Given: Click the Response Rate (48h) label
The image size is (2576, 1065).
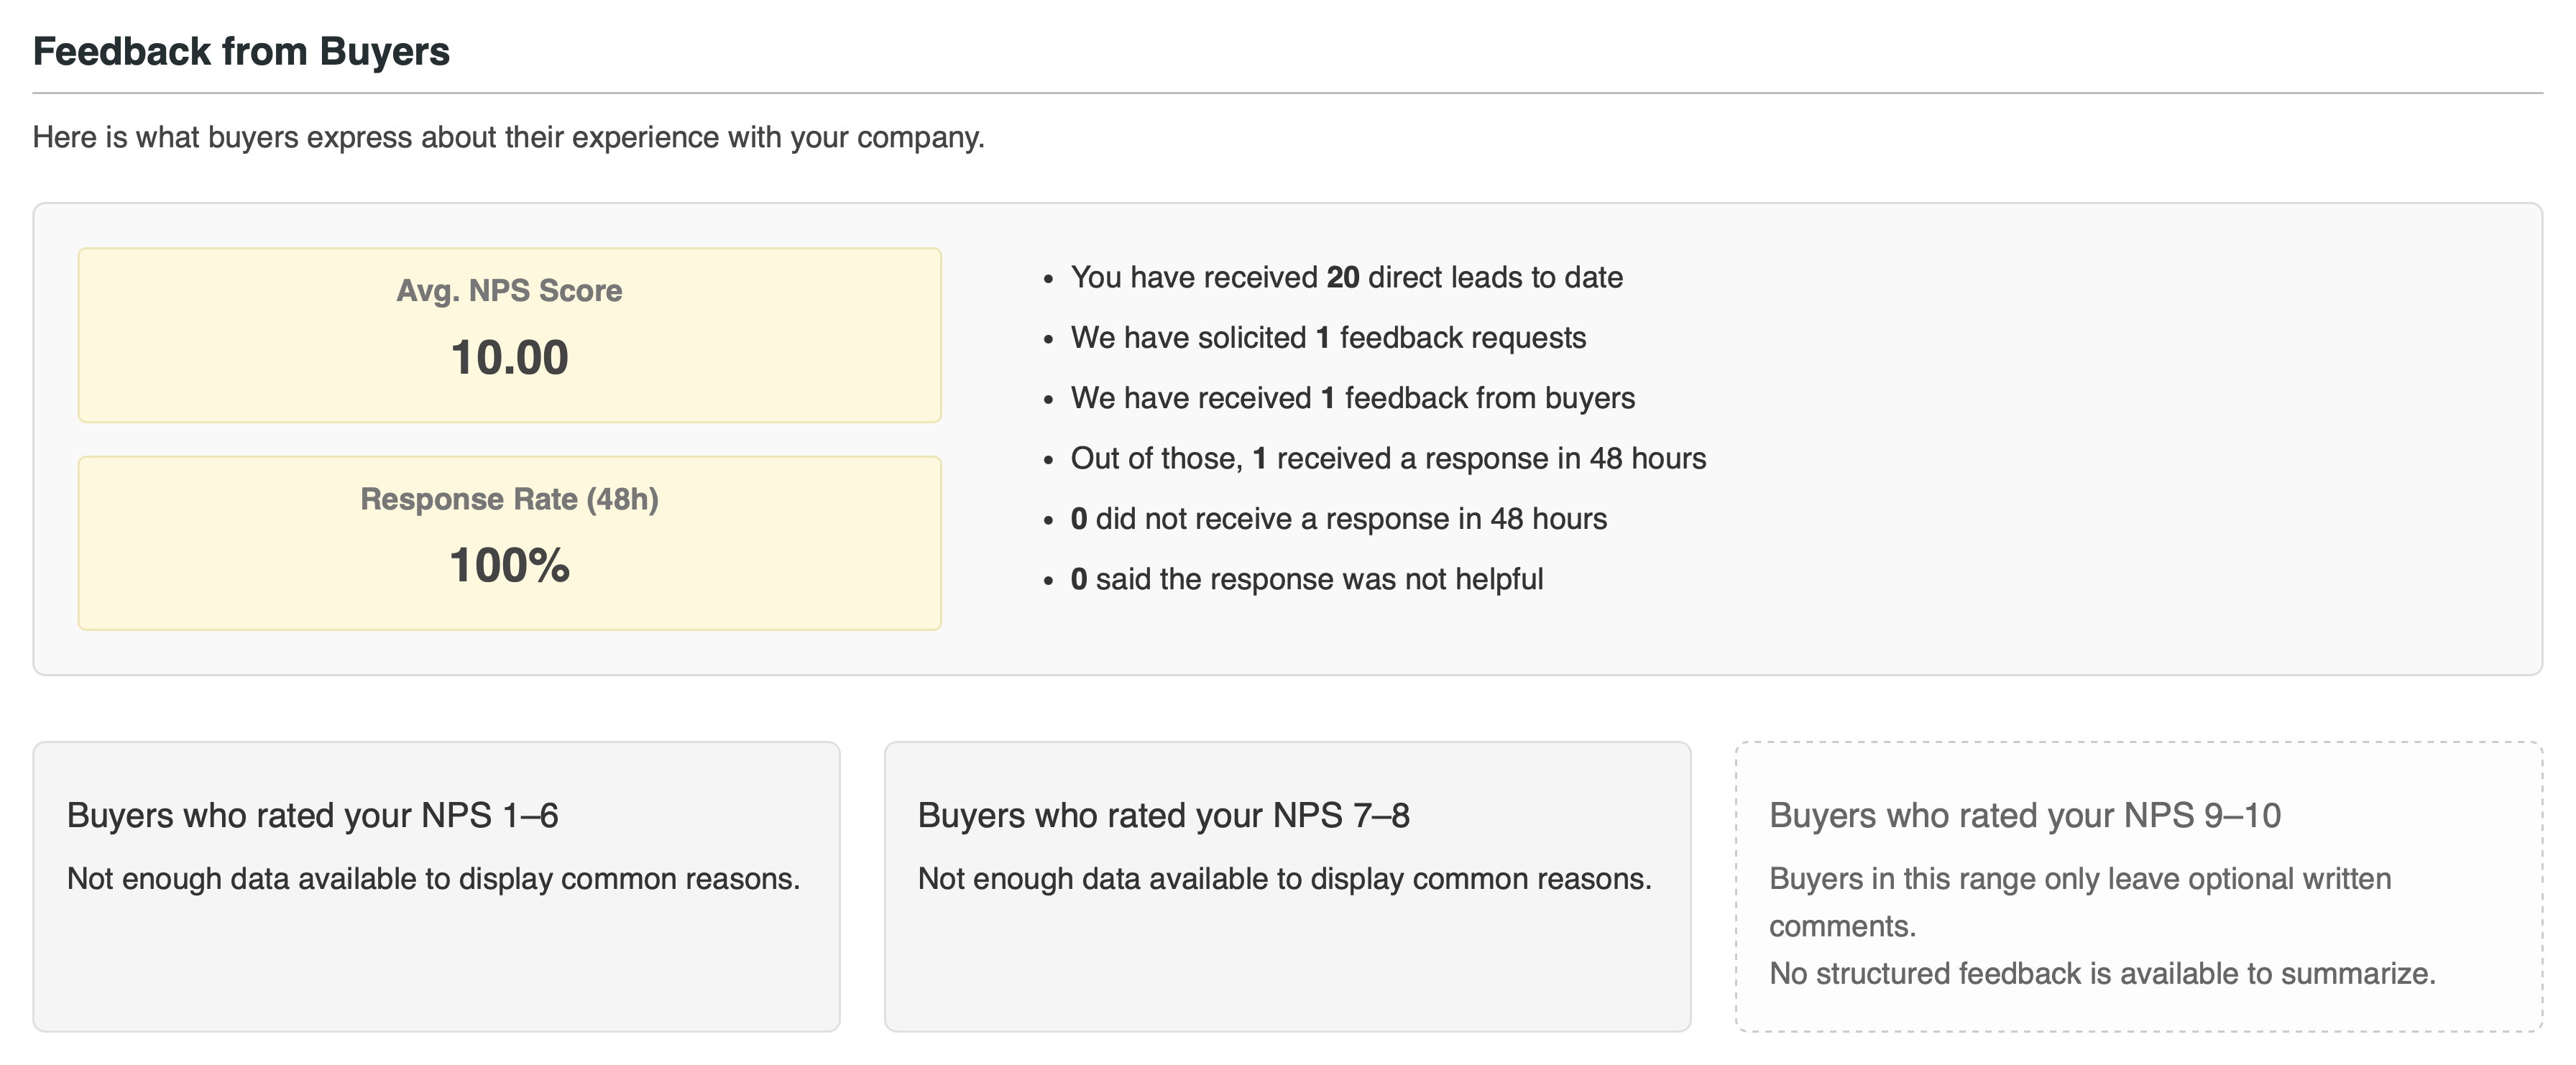Looking at the screenshot, I should 509,499.
